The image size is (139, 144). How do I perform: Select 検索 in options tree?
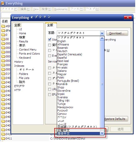click(22, 37)
